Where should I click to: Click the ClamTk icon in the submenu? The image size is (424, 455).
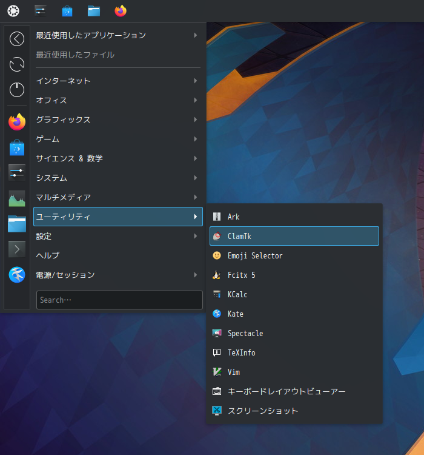coord(217,236)
